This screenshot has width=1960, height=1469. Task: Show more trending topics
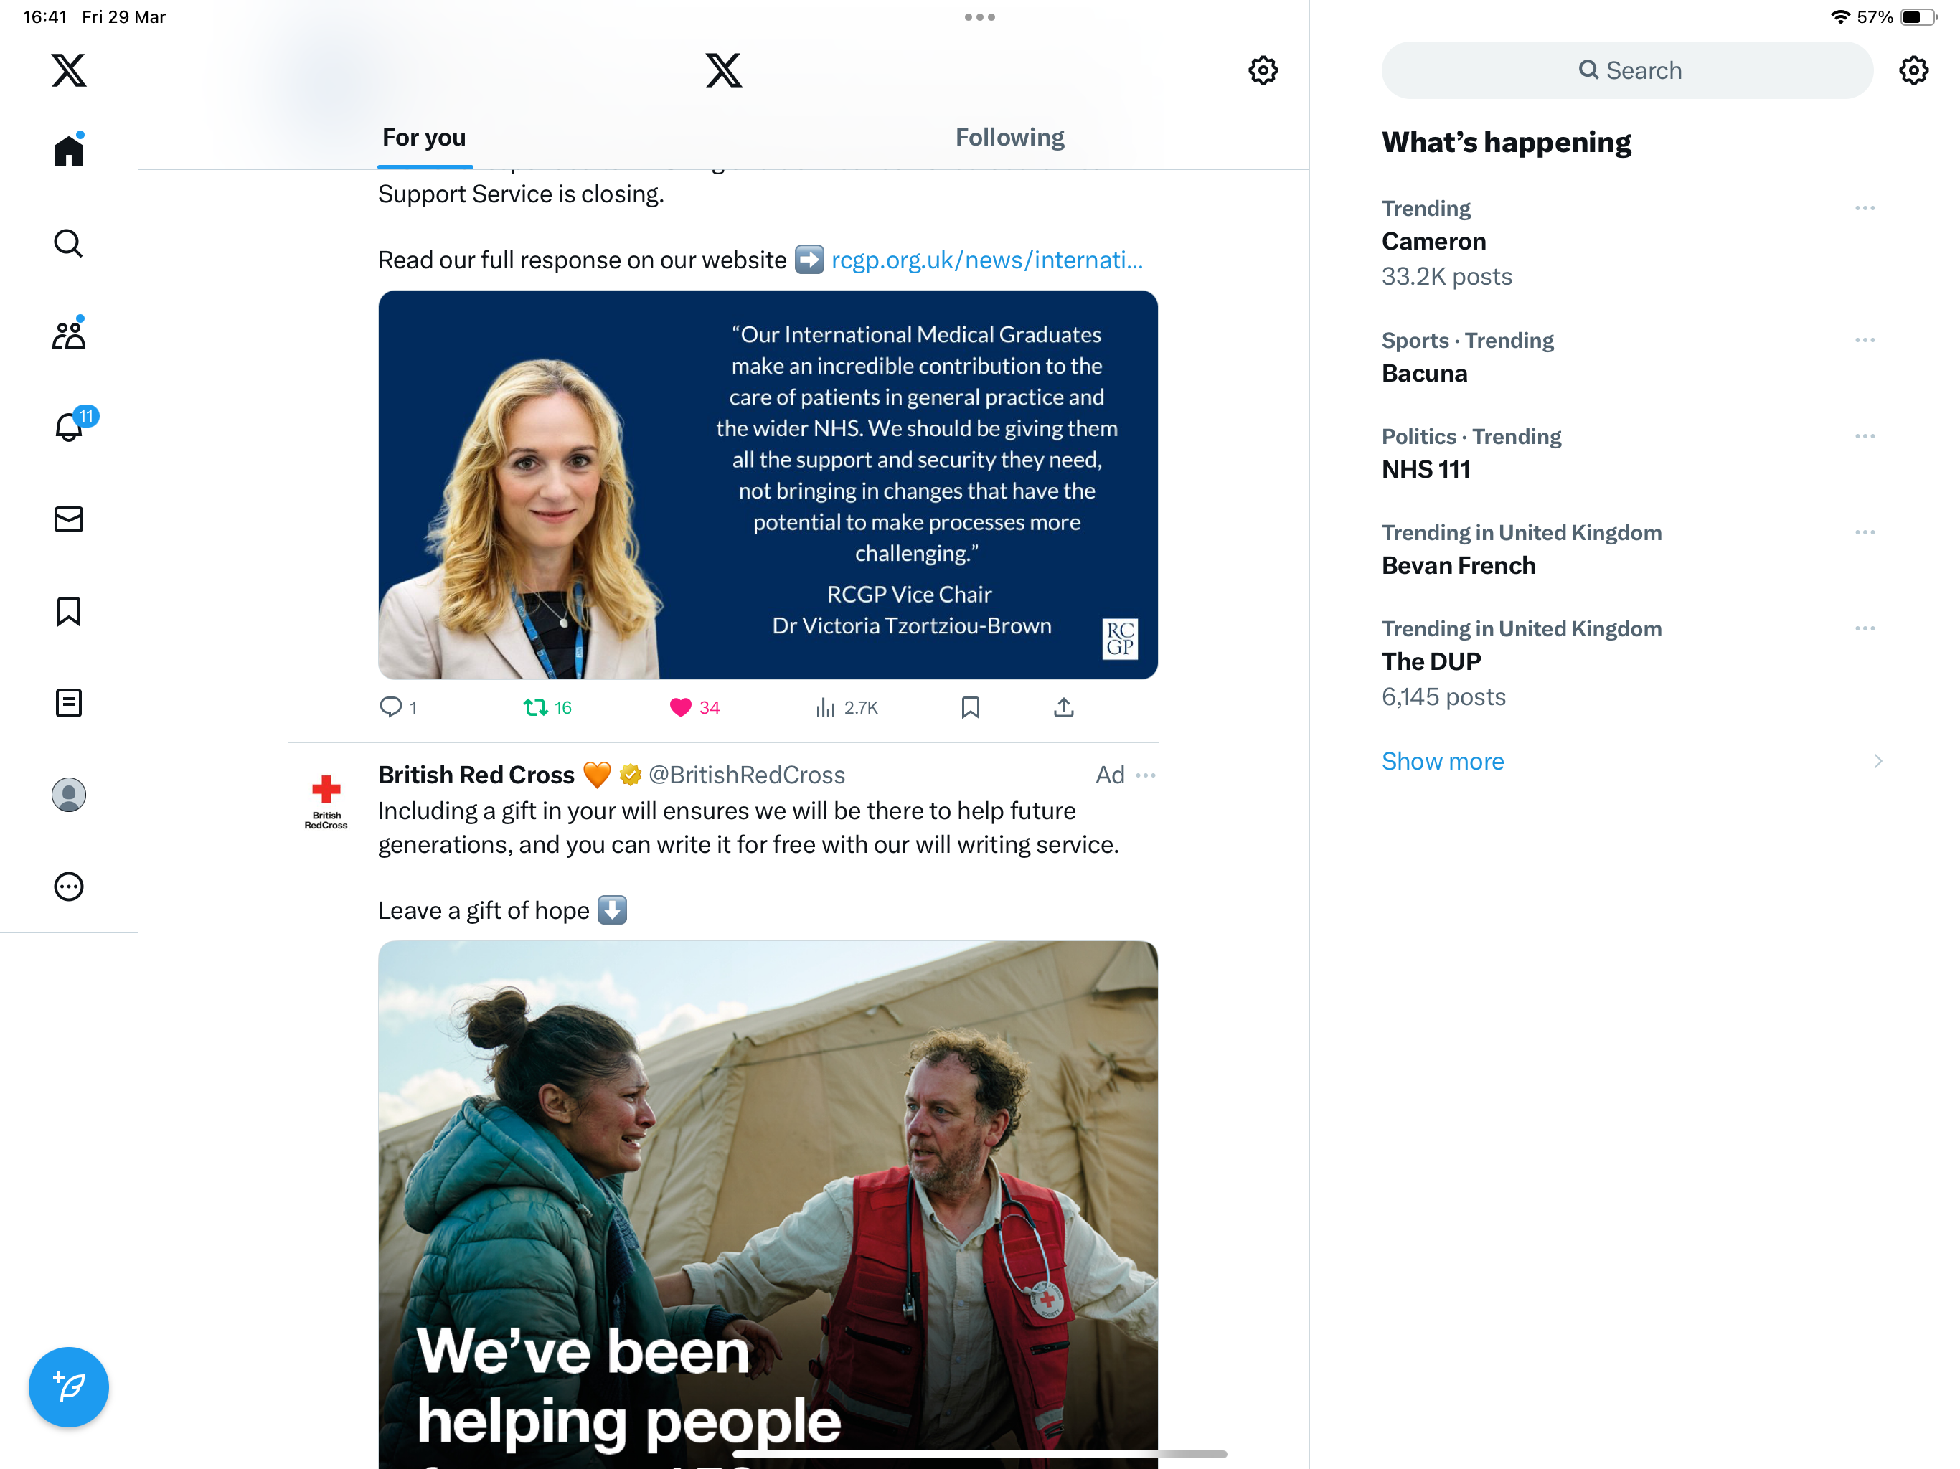pyautogui.click(x=1443, y=761)
